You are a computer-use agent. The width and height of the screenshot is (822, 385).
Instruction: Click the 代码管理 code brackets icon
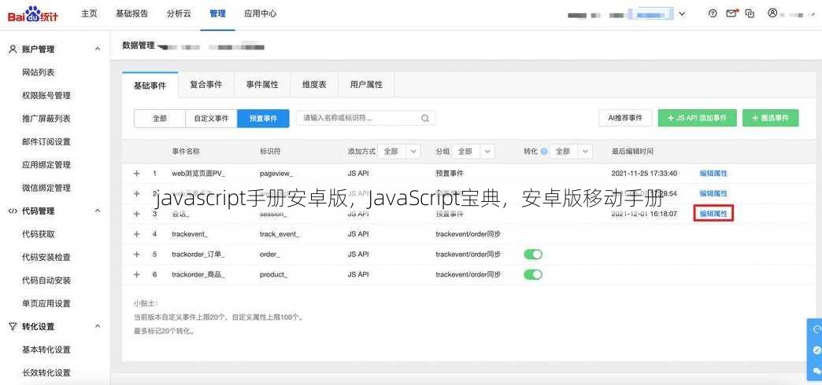13,211
